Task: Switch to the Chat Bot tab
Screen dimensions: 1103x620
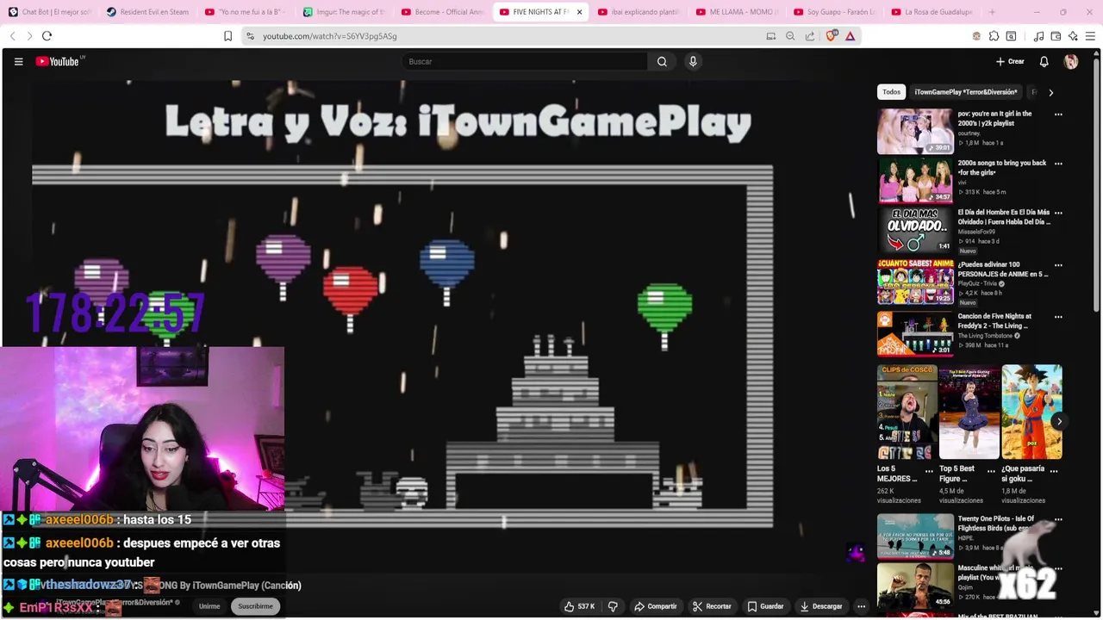Action: pos(50,12)
